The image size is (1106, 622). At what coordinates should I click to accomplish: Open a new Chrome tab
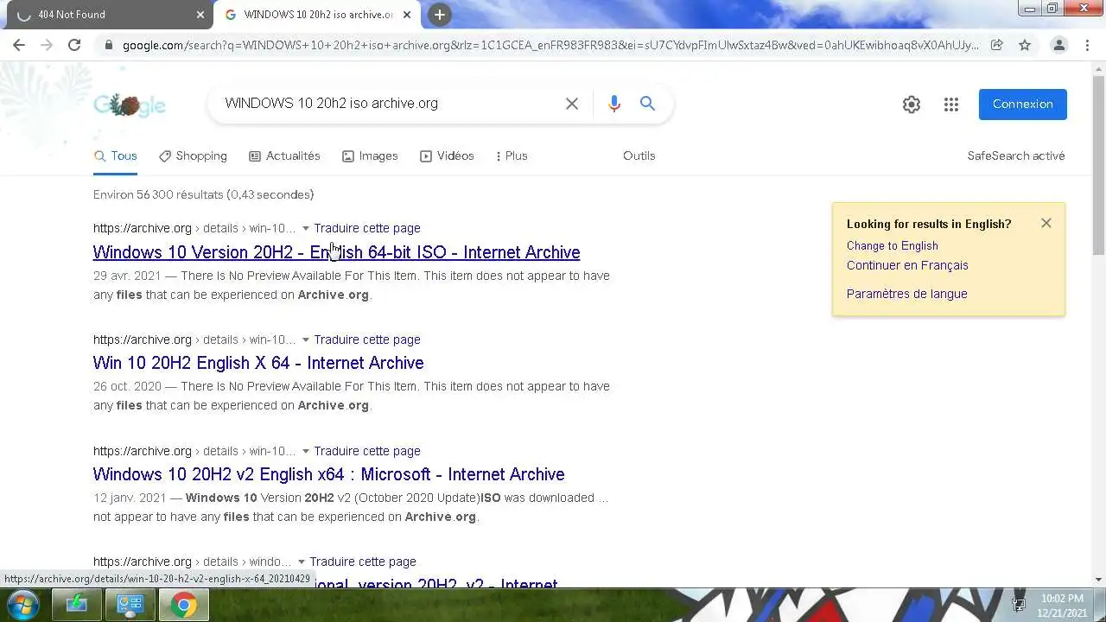coord(440,15)
